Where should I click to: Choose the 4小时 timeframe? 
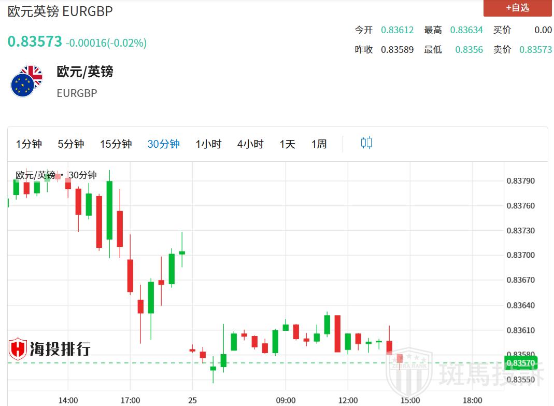tap(250, 144)
